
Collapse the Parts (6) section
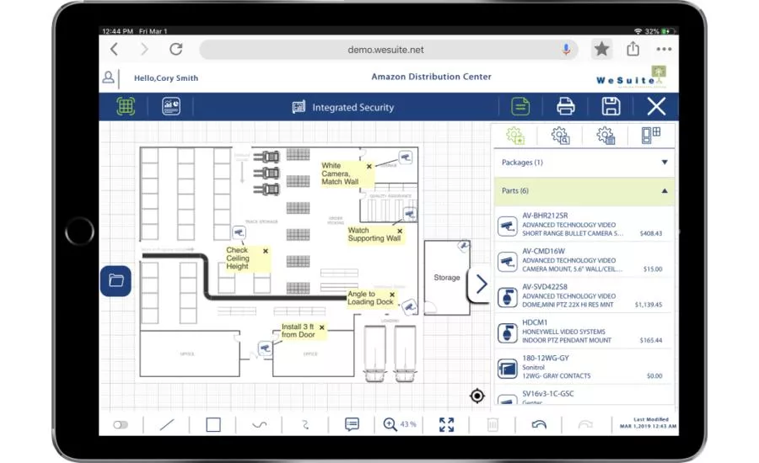[584, 191]
